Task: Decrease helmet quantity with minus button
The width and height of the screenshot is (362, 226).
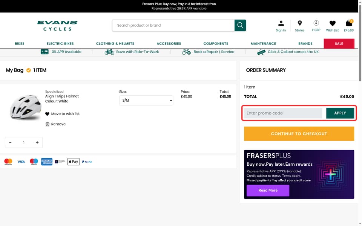Action: click(10, 142)
